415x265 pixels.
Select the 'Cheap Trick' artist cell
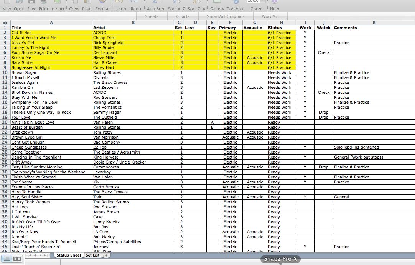point(133,38)
